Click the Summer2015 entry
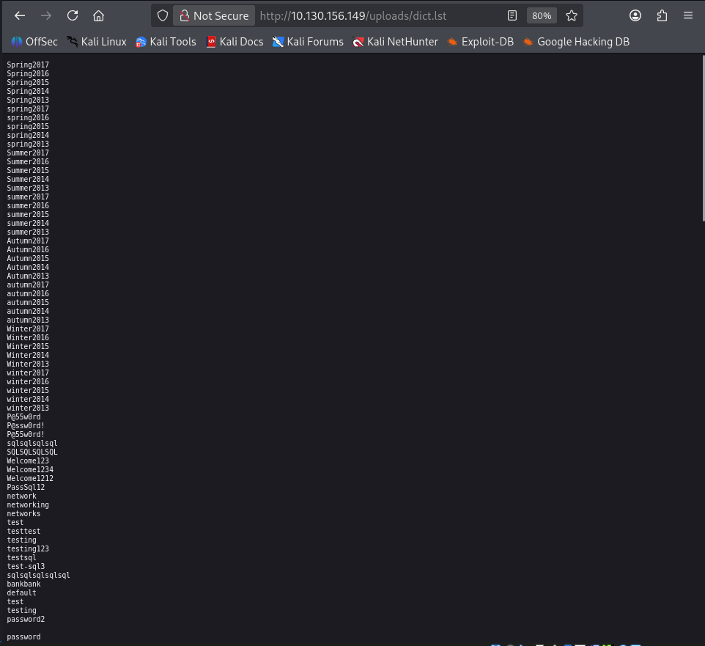Screen dimensions: 705x646 [x=28, y=171]
